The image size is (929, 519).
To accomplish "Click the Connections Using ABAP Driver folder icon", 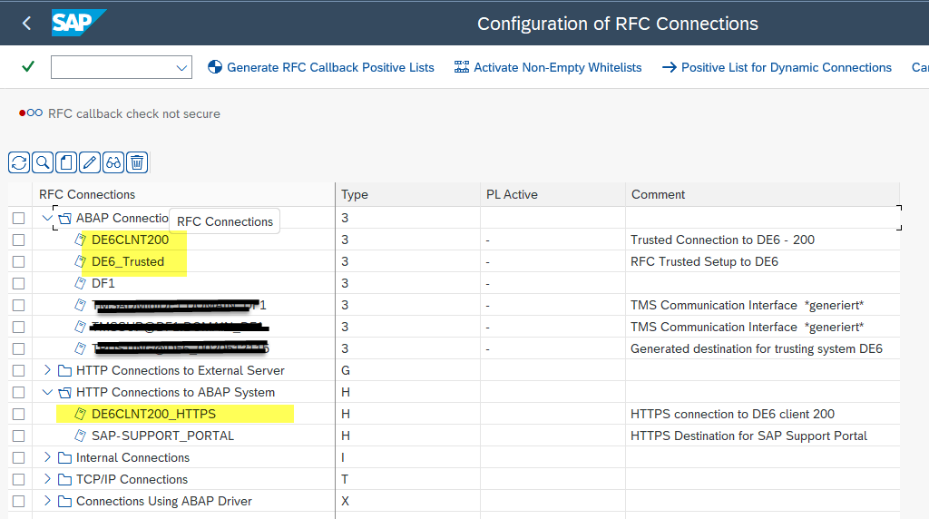I will tap(64, 501).
